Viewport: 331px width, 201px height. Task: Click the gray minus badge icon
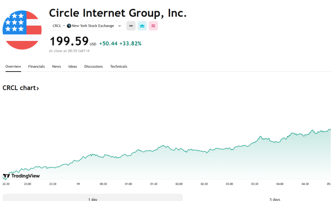pos(131,26)
